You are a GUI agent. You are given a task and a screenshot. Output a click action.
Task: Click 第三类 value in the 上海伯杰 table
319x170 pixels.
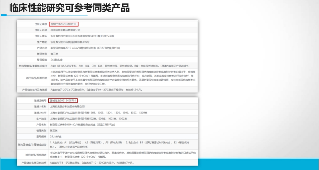tap(54, 131)
